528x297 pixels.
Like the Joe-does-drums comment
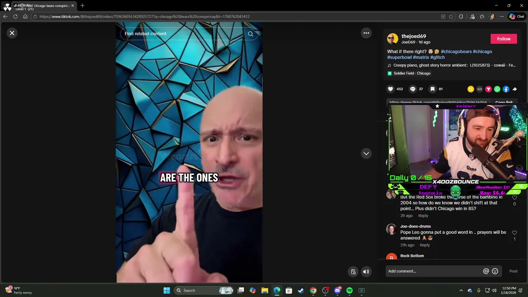[x=514, y=233]
